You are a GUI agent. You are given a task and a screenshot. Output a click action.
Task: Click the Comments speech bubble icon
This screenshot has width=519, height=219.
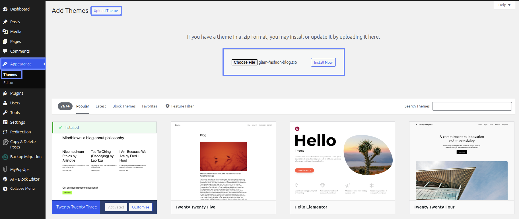point(5,51)
